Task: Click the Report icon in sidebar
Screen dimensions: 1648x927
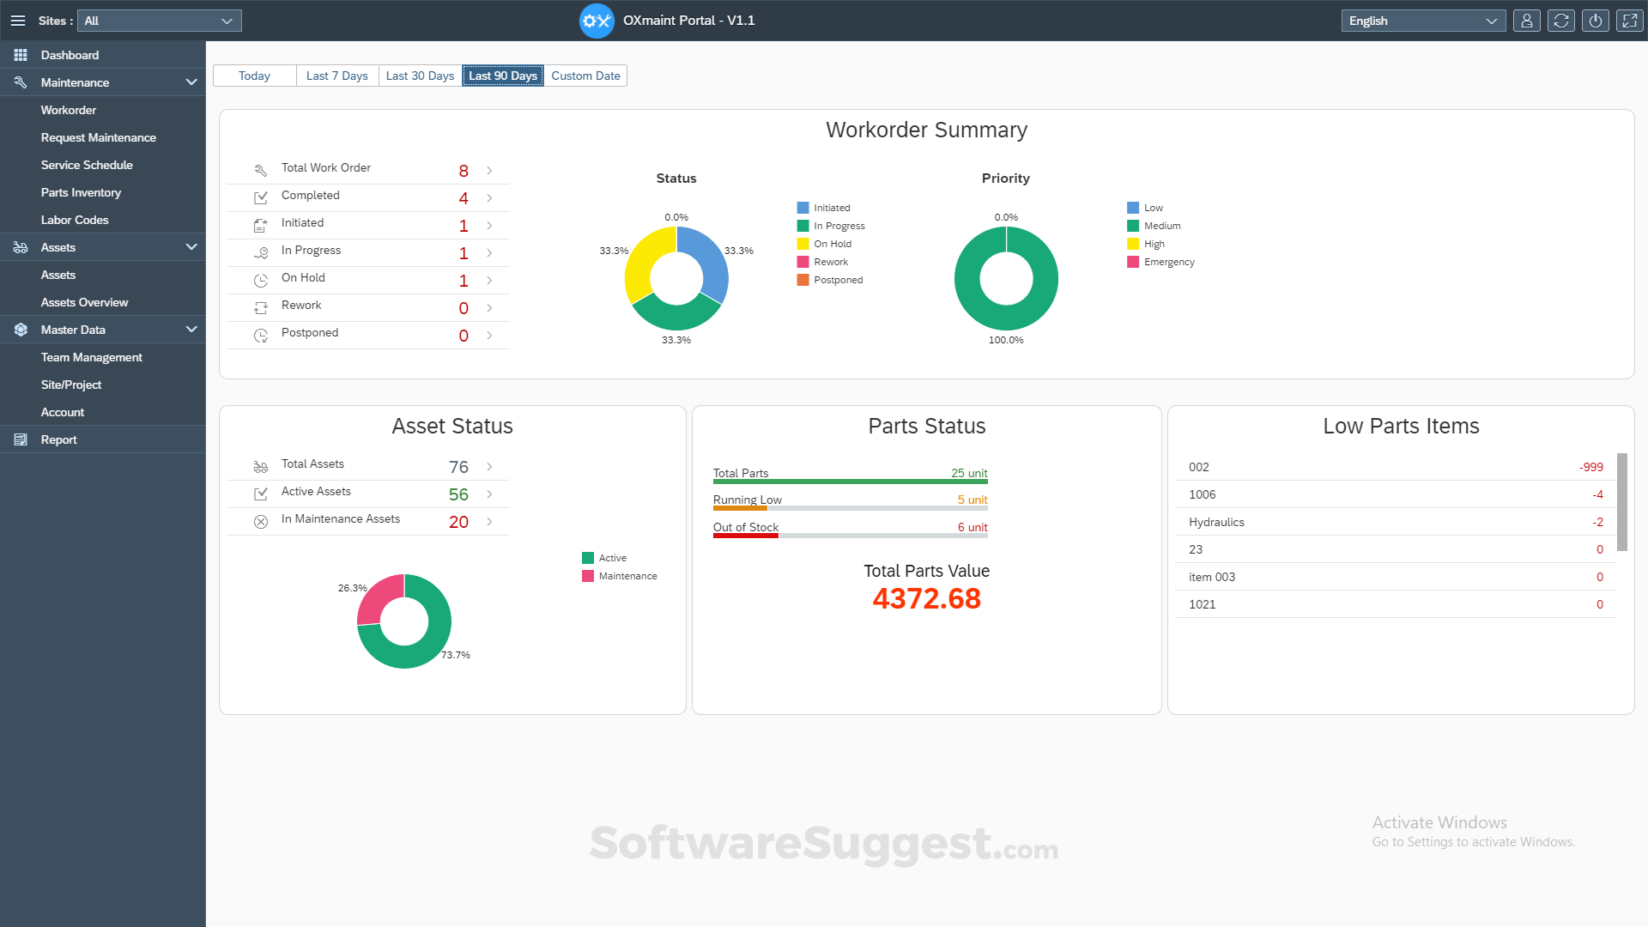Action: (21, 439)
